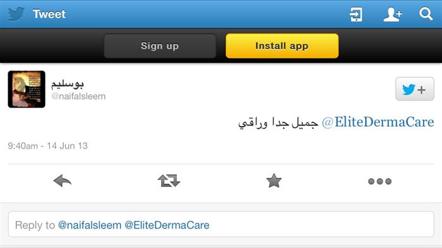Click the yellow Install app button
This screenshot has width=442, height=248.
(x=282, y=46)
